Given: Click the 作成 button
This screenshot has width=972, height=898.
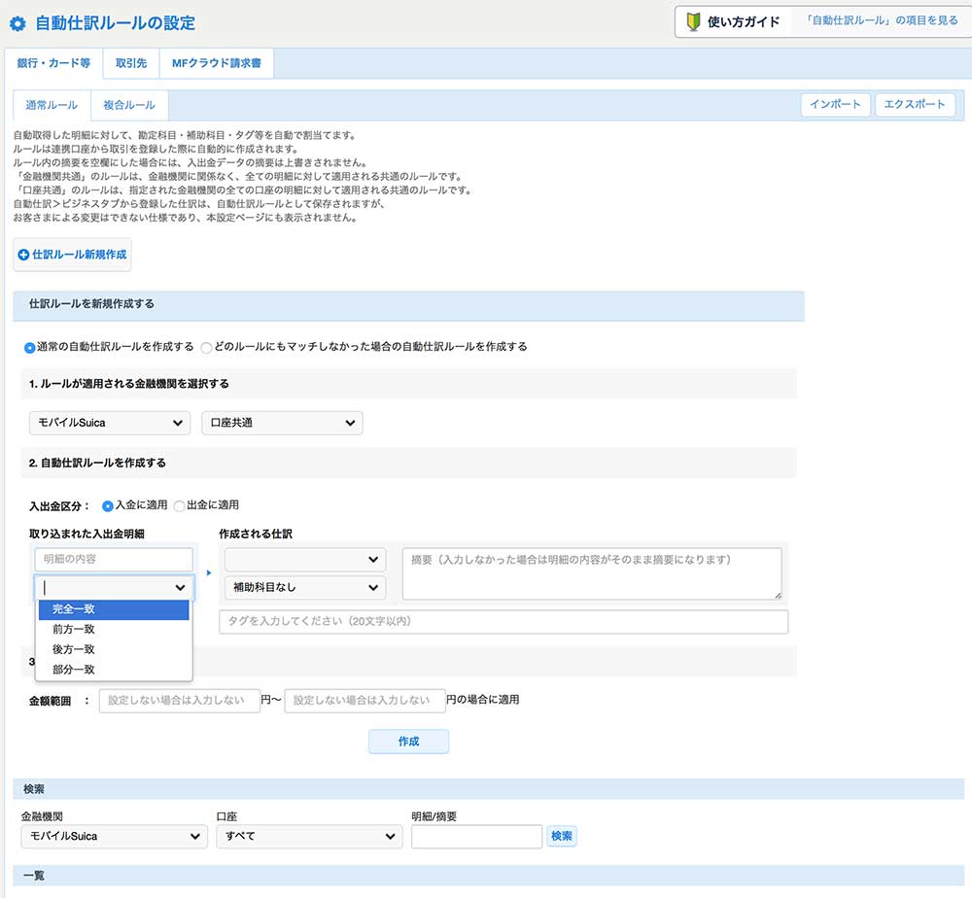Looking at the screenshot, I should click(x=408, y=742).
